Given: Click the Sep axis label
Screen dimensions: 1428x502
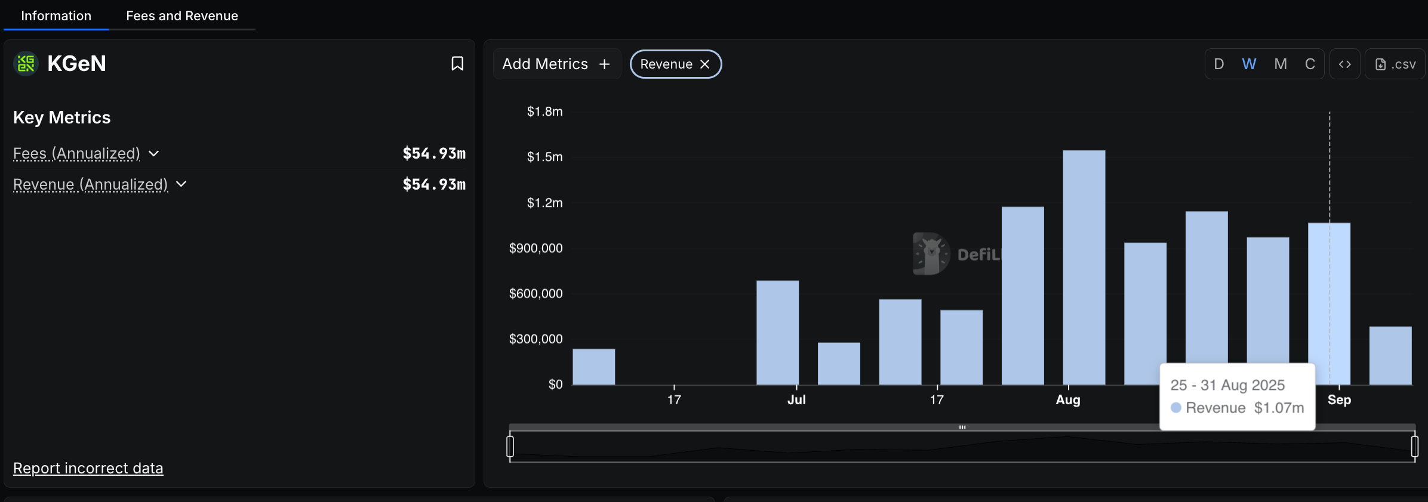Looking at the screenshot, I should coord(1339,399).
